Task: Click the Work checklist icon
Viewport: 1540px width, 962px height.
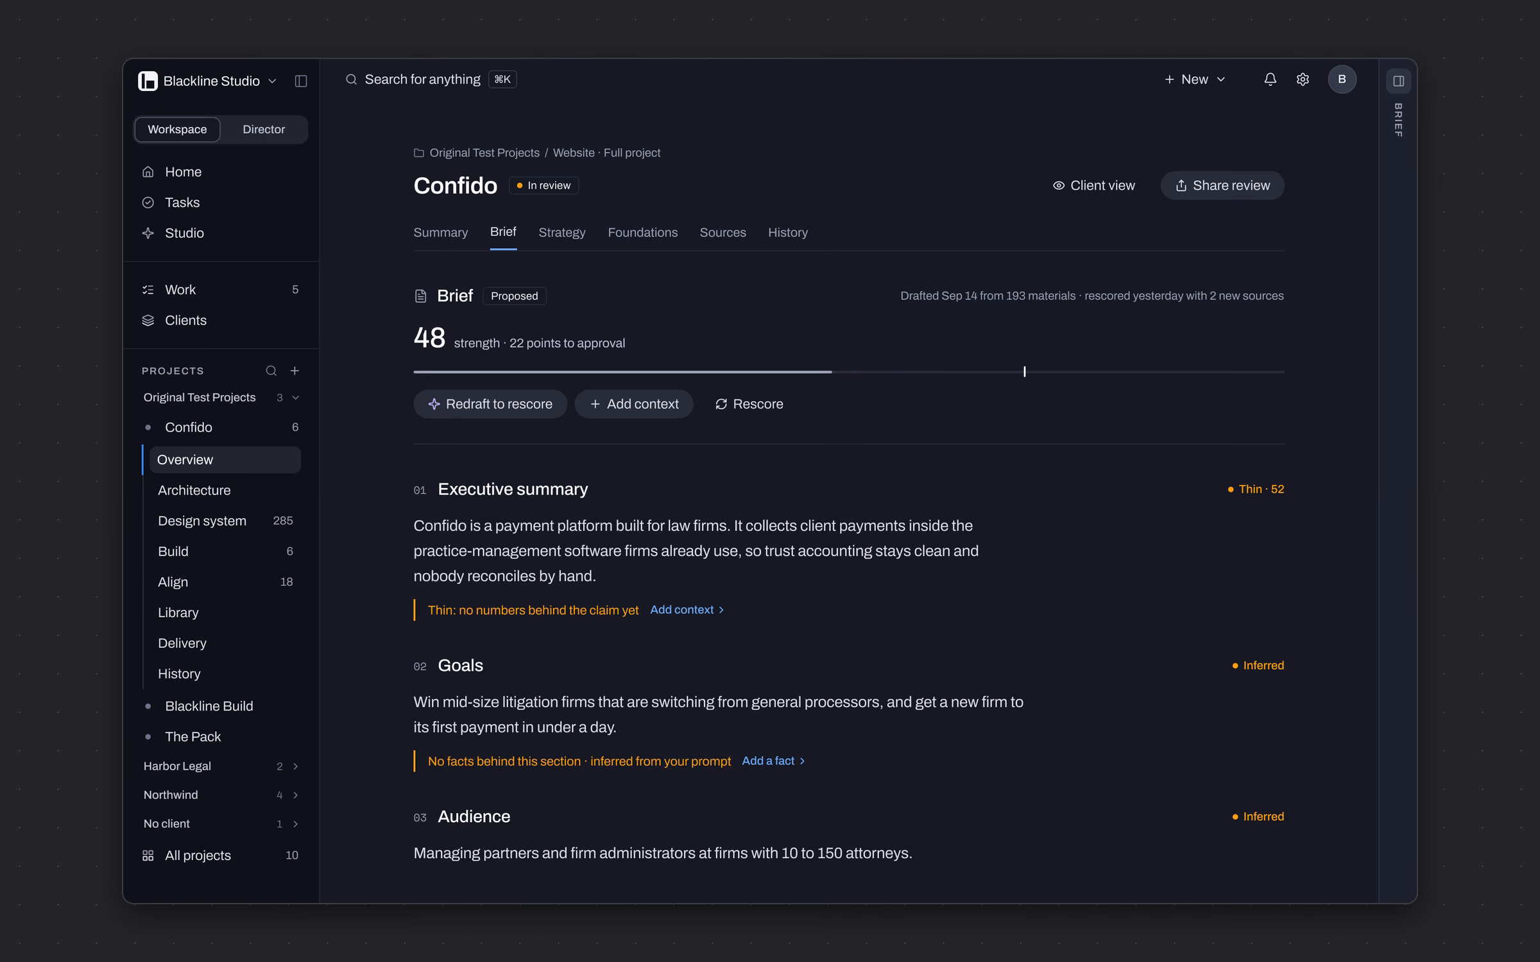Action: (148, 290)
